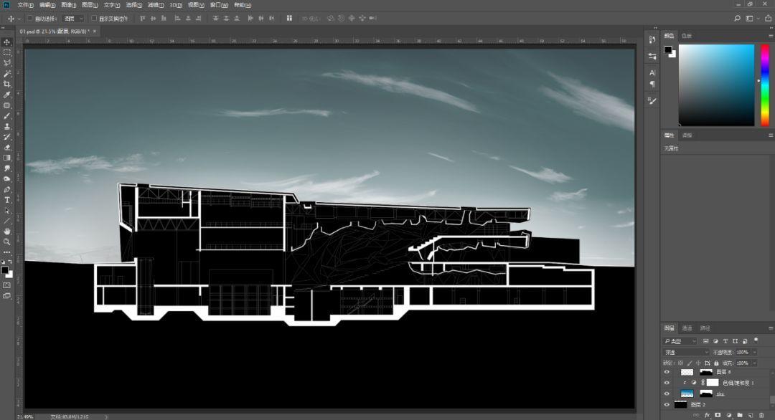Screen dimensions: 775x420
Task: Create a new layer group folder
Action: 739,416
